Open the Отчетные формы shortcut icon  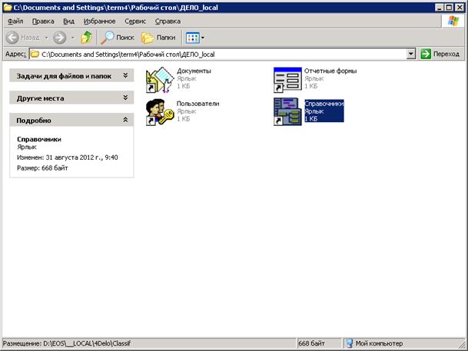(x=287, y=80)
